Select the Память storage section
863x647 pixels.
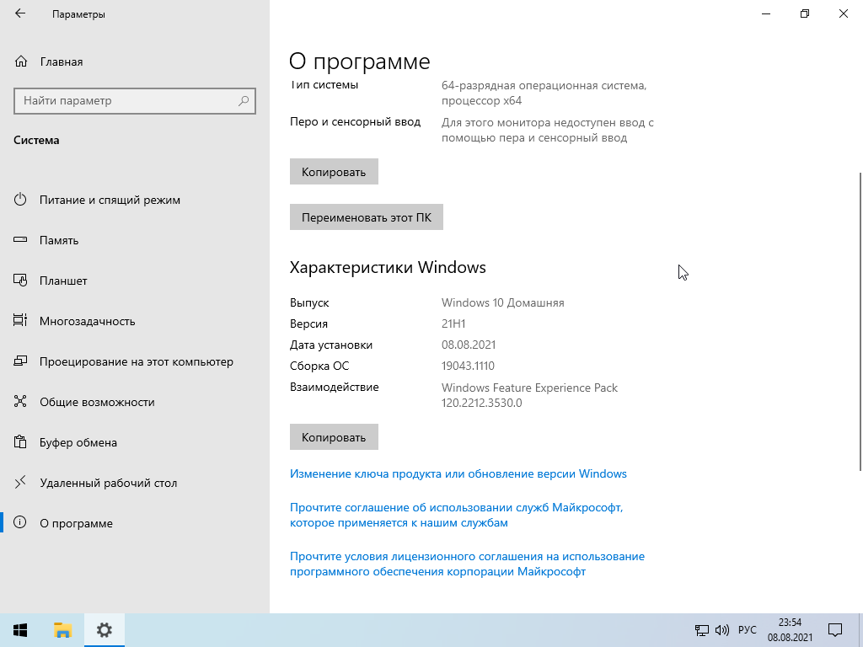[59, 240]
